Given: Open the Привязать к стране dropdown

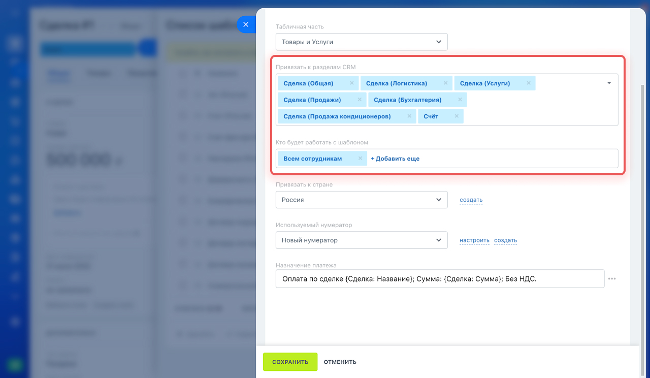Looking at the screenshot, I should coord(361,200).
